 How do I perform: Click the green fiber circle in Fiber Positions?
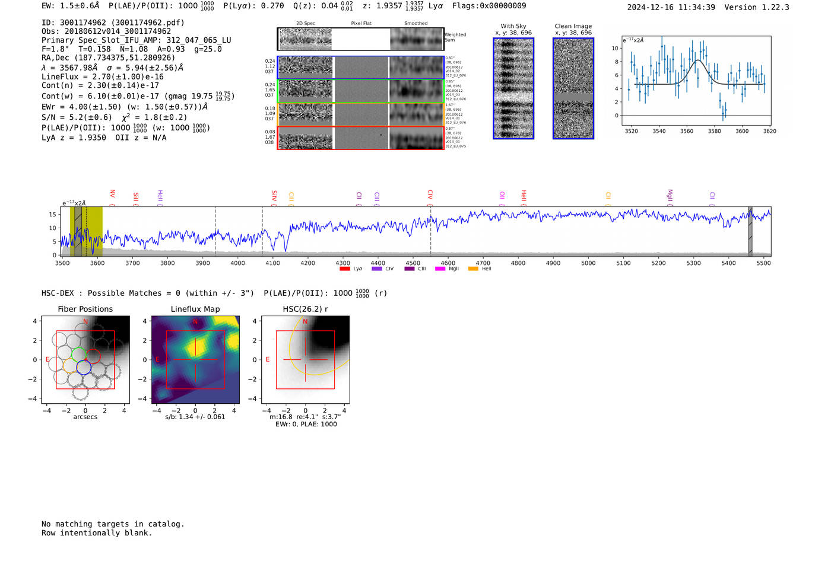coord(79,354)
